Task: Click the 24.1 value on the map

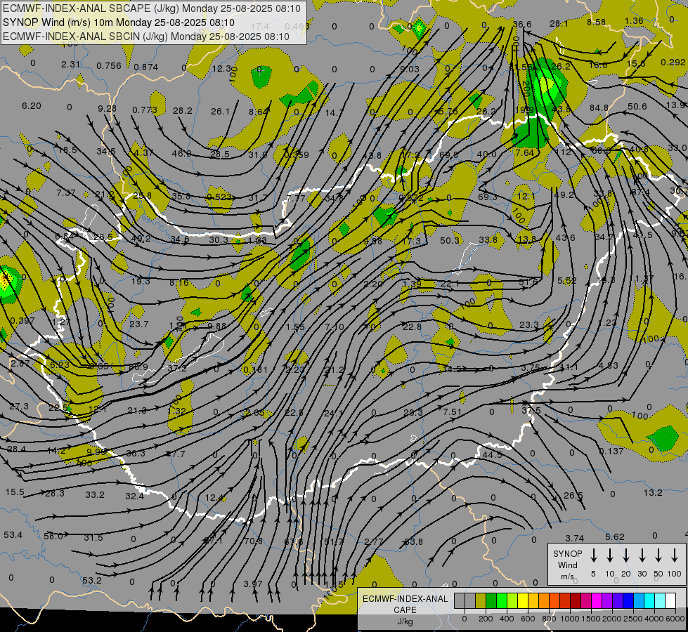Action: tap(334, 413)
